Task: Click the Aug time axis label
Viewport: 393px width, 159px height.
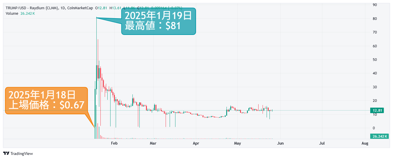Action: point(365,143)
